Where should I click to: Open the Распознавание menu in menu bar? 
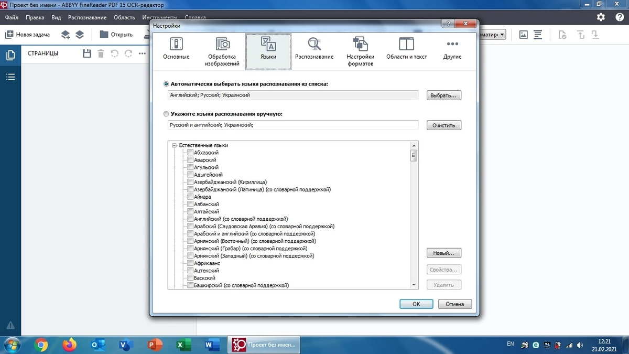pos(87,17)
